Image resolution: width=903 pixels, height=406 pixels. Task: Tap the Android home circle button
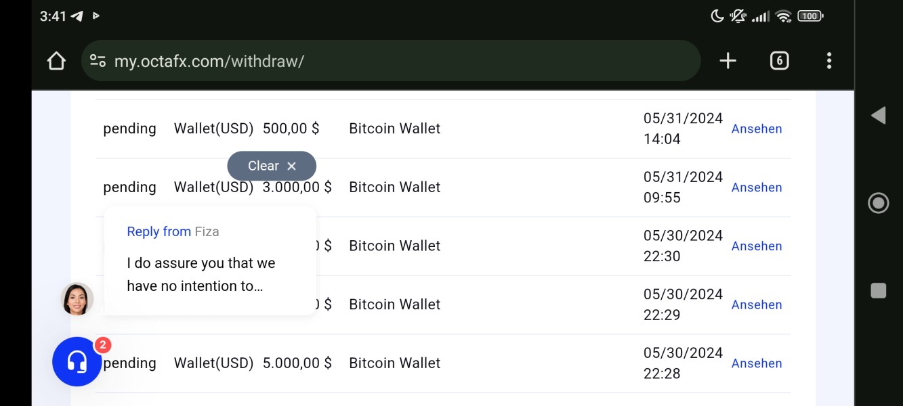[x=878, y=203]
